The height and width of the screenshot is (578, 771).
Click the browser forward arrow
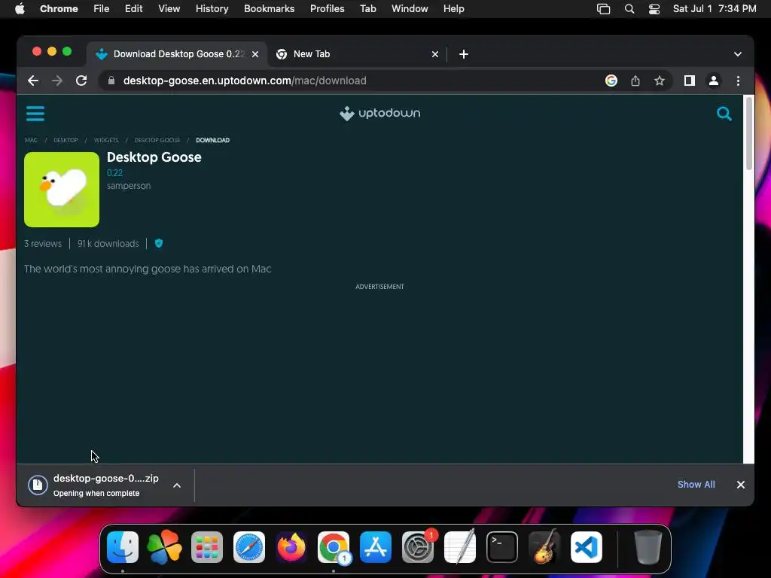coord(57,81)
